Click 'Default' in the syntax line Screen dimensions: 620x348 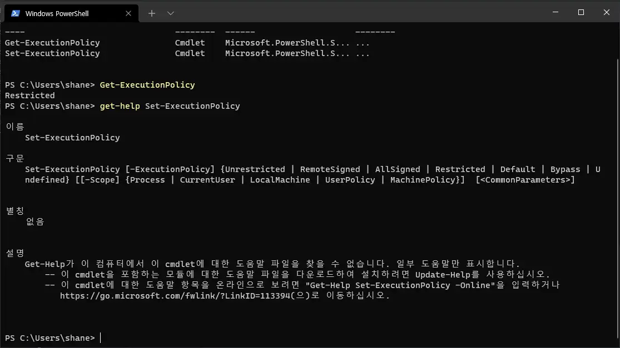point(518,169)
